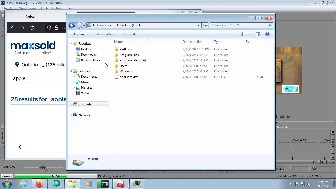Image resolution: width=336 pixels, height=189 pixels.
Task: Show hidden system tray icons
Action: click(290, 184)
